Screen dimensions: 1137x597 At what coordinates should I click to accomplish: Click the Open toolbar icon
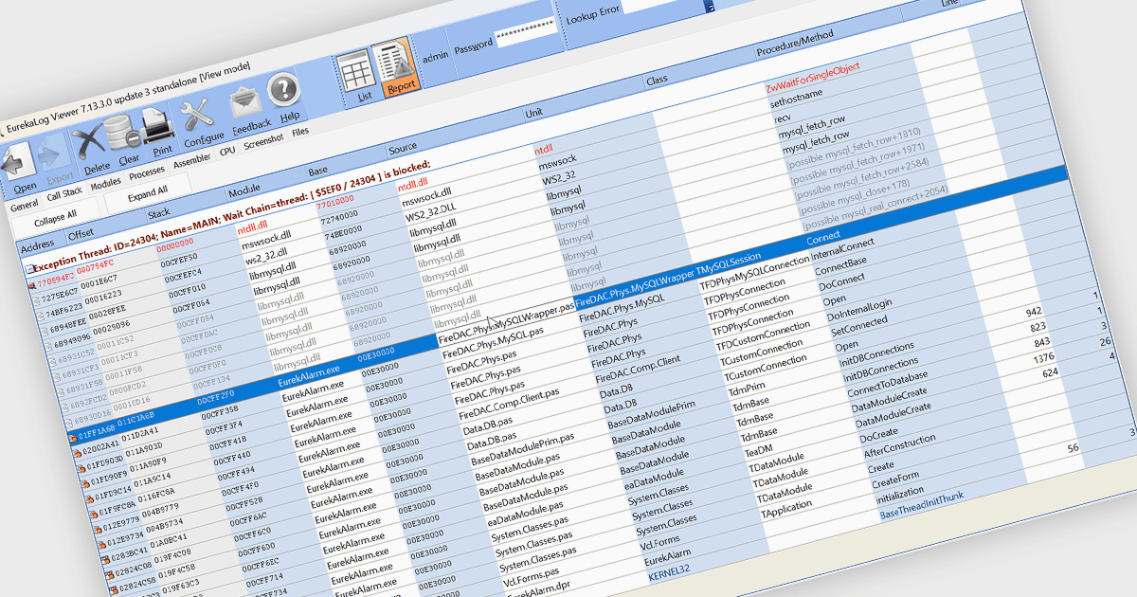16,162
